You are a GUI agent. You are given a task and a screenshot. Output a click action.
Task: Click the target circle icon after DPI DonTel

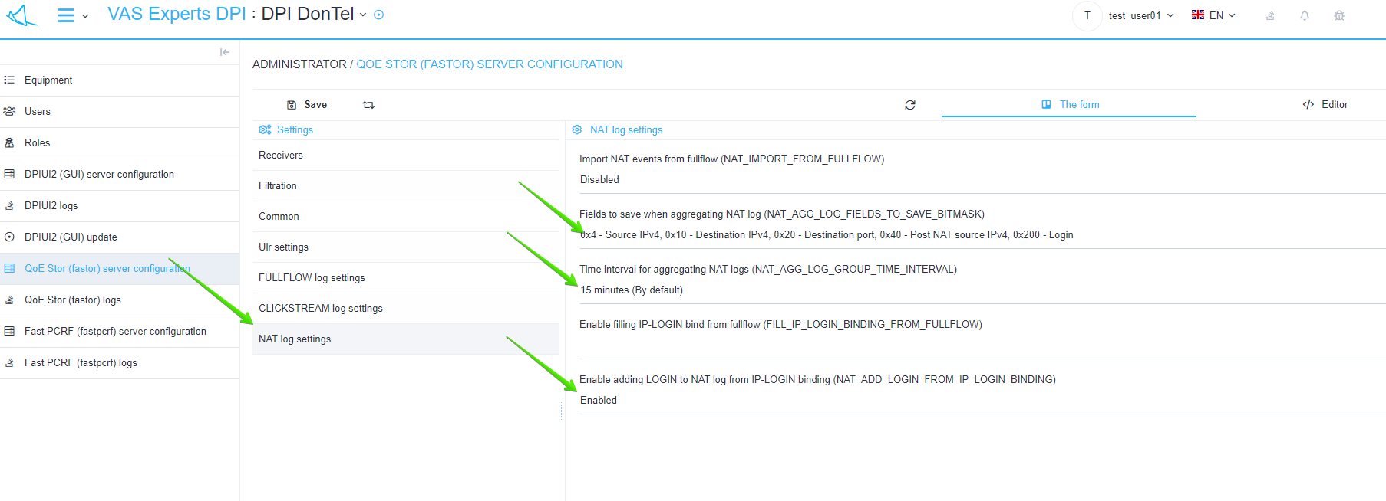click(378, 15)
